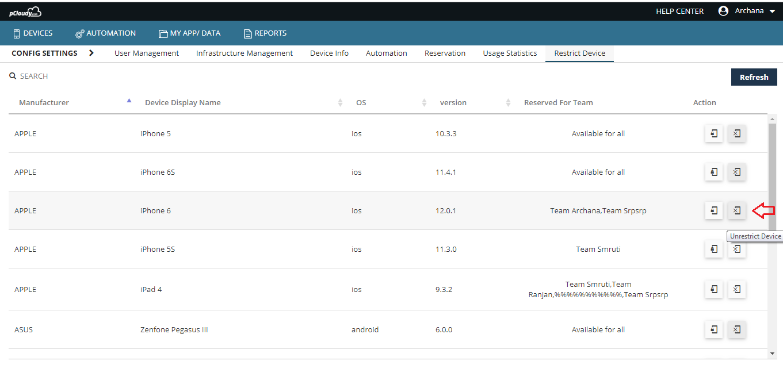Click the table scrollbar up arrow
Viewport: 783px width, 380px height.
point(772,118)
